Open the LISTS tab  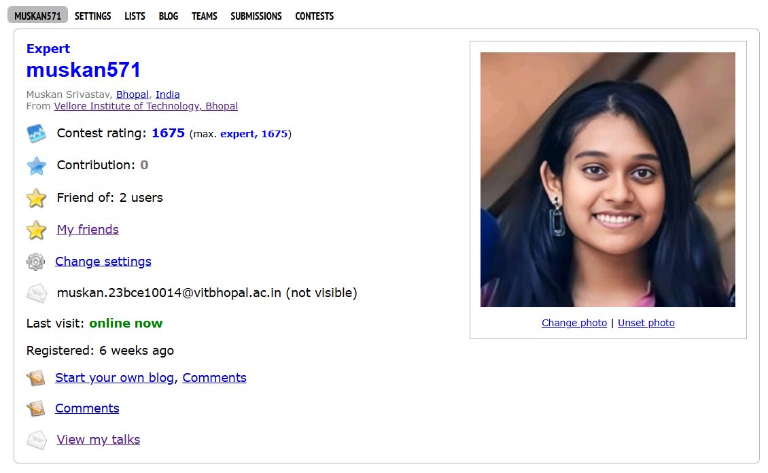pos(135,16)
